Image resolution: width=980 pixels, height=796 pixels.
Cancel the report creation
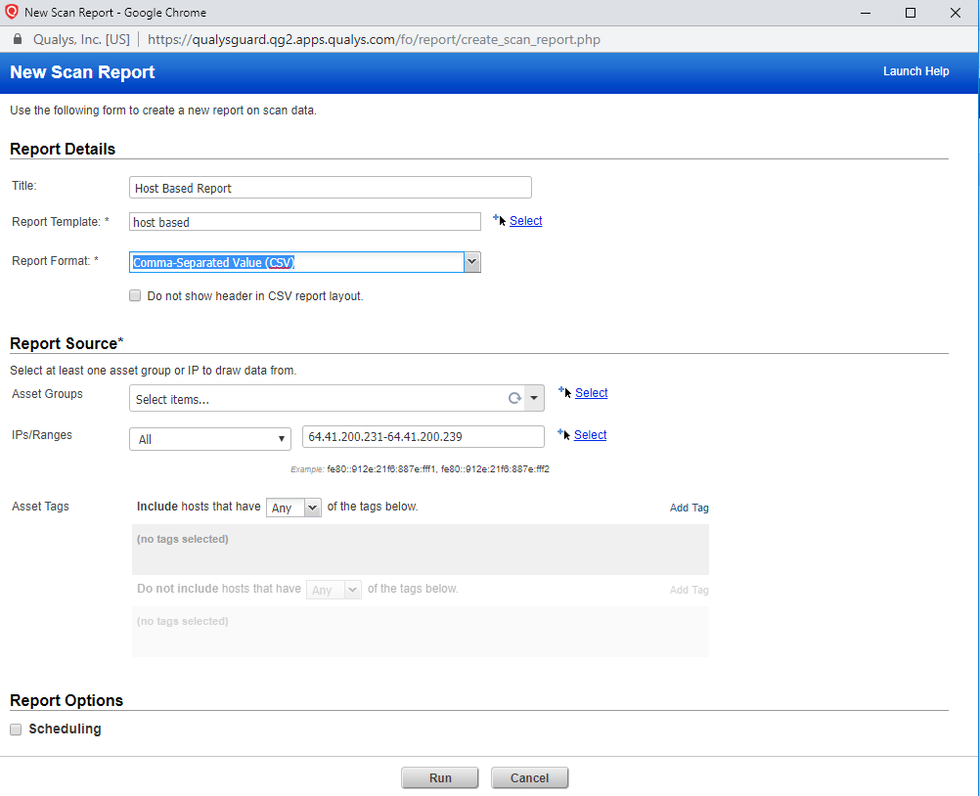pos(529,777)
